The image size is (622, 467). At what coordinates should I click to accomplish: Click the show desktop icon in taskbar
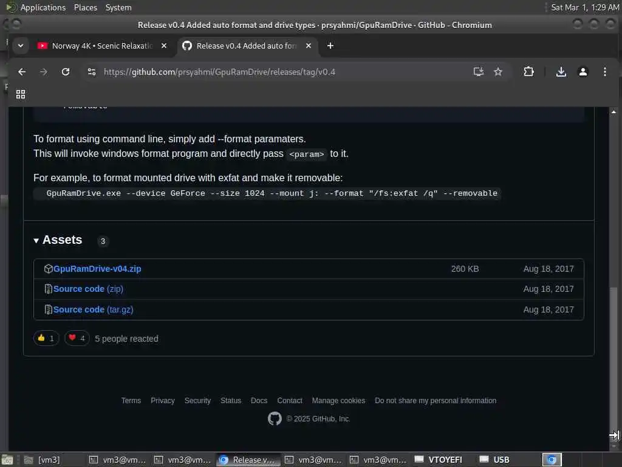click(x=7, y=460)
